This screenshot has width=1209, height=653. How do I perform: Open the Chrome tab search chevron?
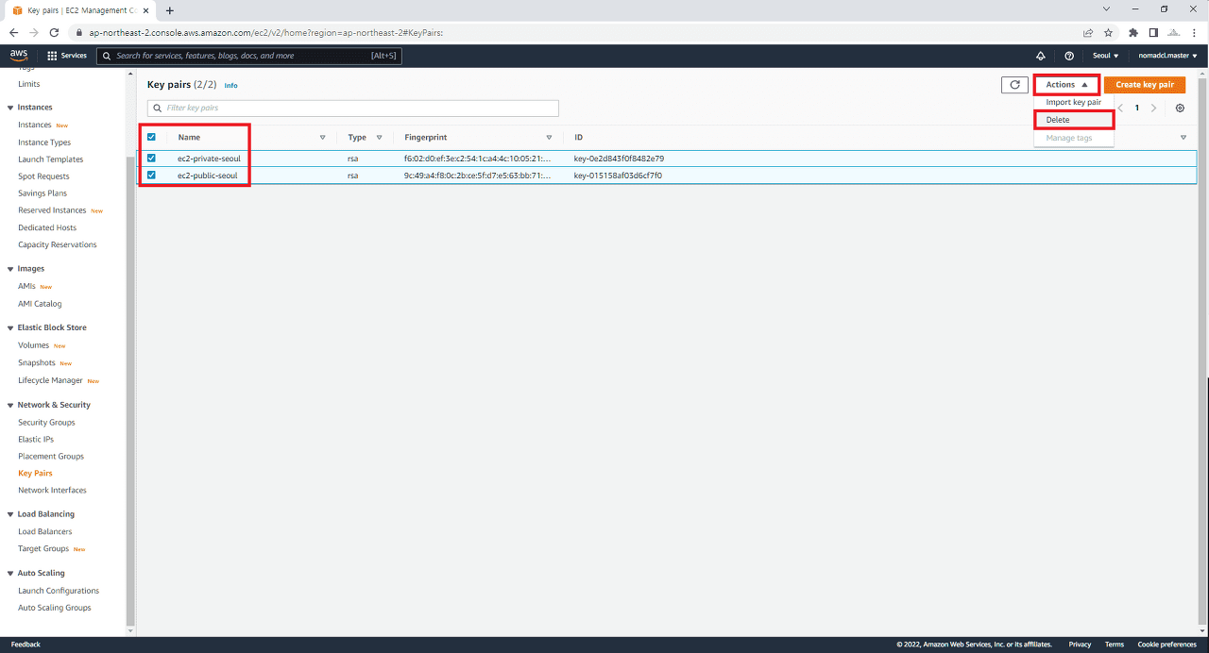point(1106,8)
